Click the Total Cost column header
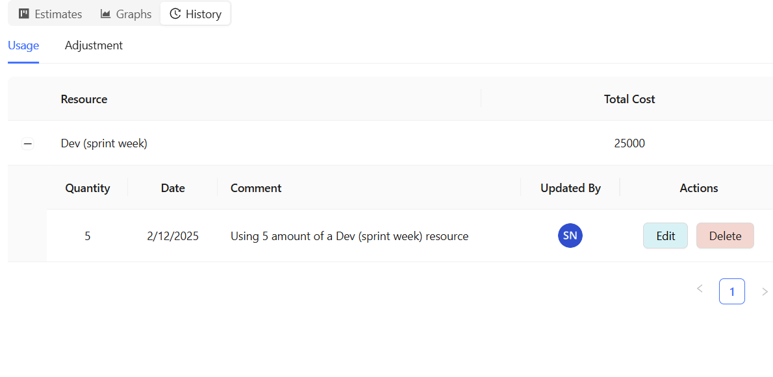Image resolution: width=773 pixels, height=377 pixels. 629,99
